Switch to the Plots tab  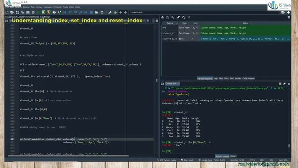221,78
